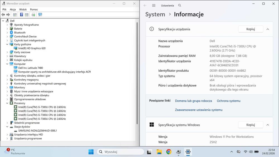279x157 pixels.
Task: Select Intel(R) HD Graphics 620 device
Action: pos(32,48)
